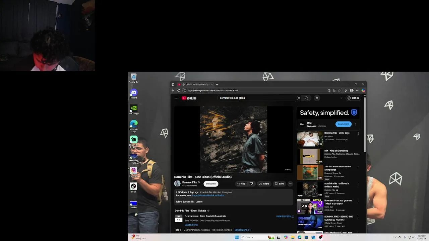Start voice search with microphone

pos(317,98)
